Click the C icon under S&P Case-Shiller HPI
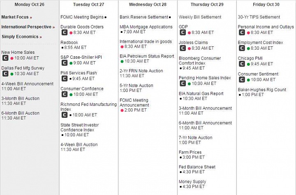296x195 pixels. coord(65,63)
